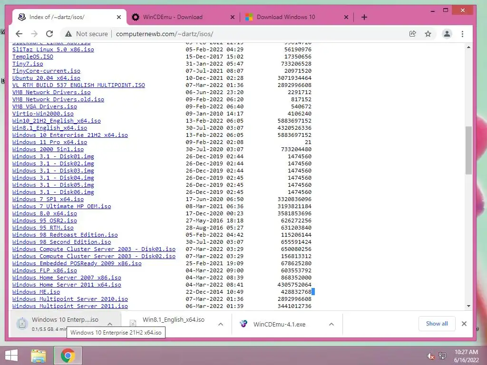The width and height of the screenshot is (487, 365).
Task: Click Windows_ME.iso link
Action: click(36, 292)
